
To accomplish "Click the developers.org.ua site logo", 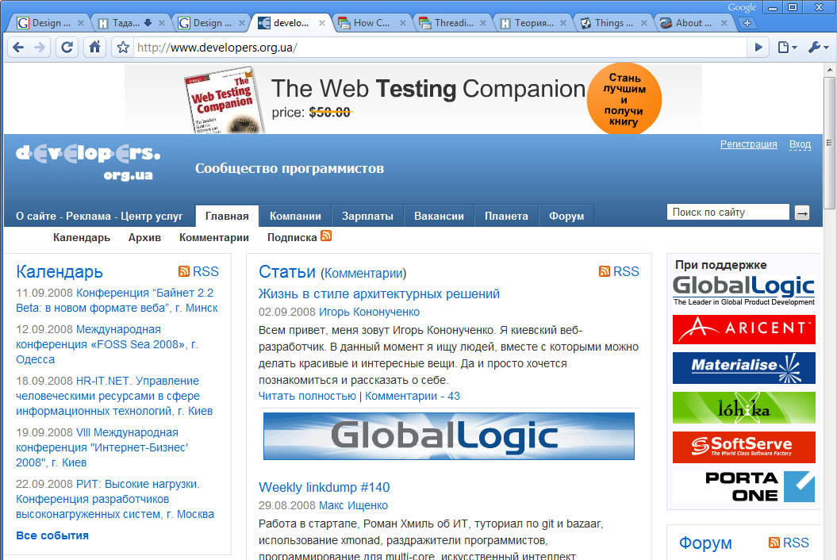I will point(89,162).
